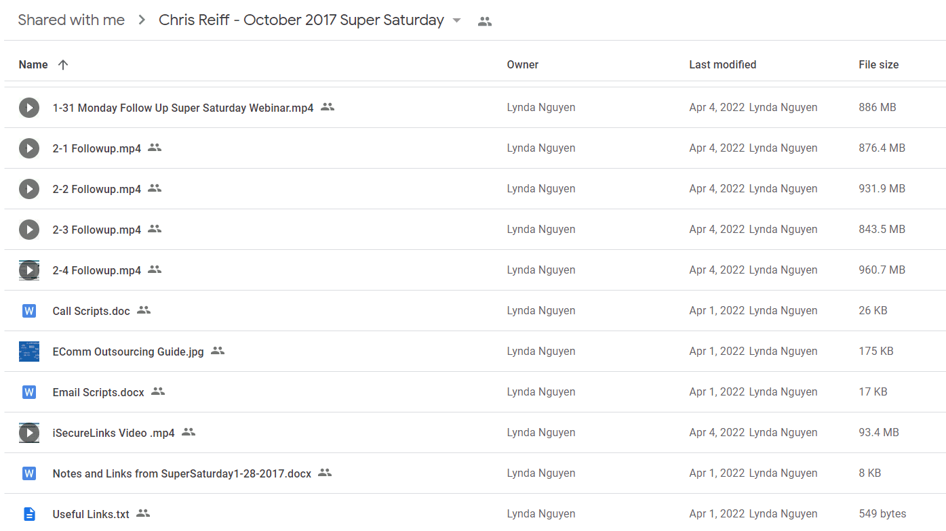Screen dimensions: 946x531
Task: Click the Owner column header
Action: 523,65
